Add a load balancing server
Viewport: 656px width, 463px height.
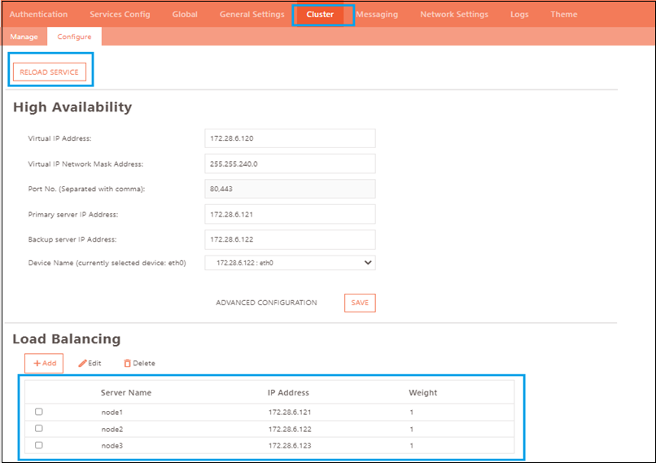click(44, 363)
